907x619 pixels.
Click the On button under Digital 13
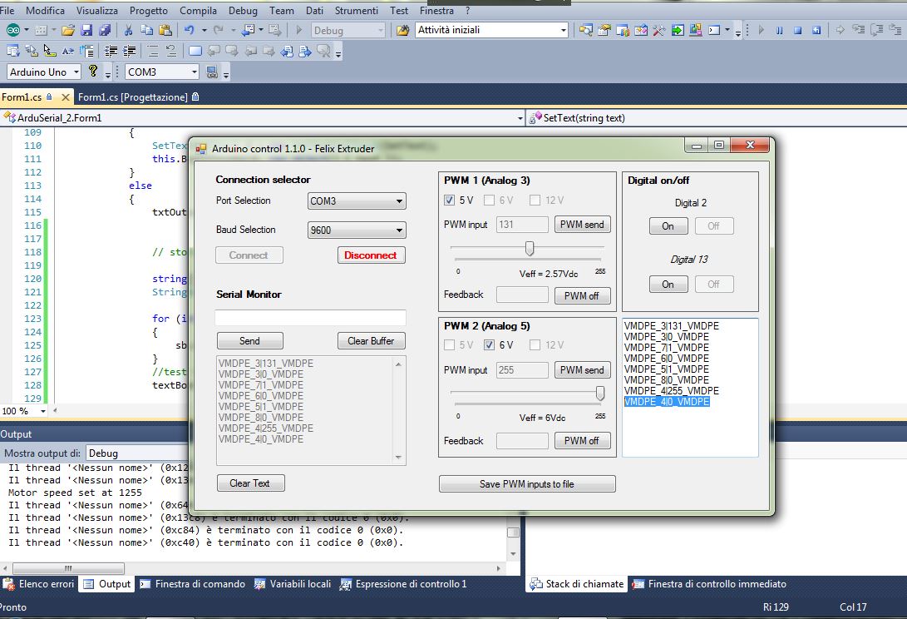[668, 285]
